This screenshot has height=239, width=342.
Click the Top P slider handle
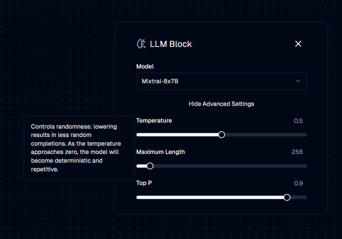point(287,197)
